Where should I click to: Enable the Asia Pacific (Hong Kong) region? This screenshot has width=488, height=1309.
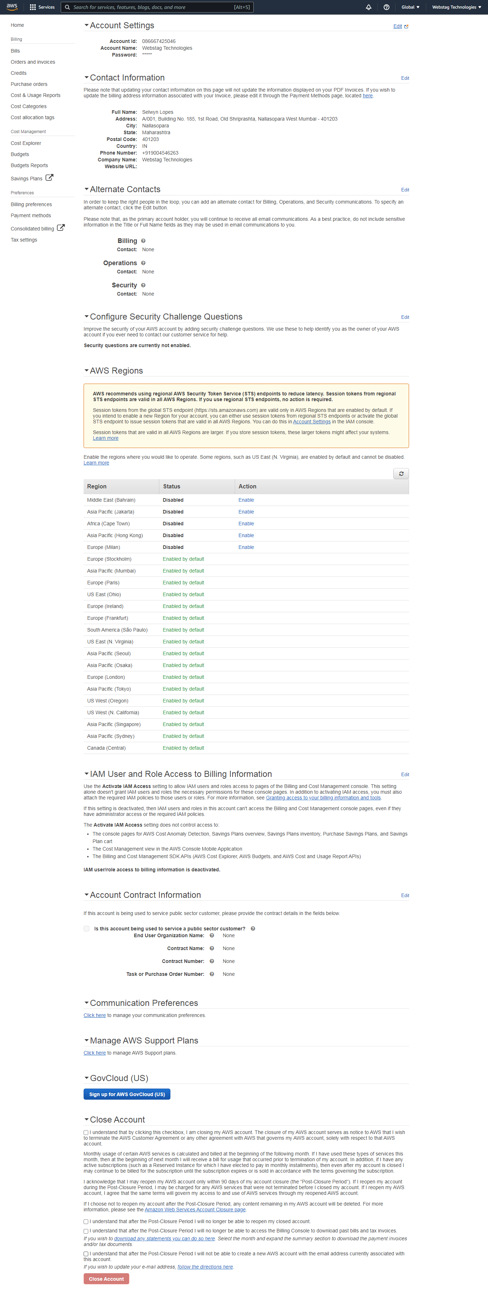[x=246, y=536]
